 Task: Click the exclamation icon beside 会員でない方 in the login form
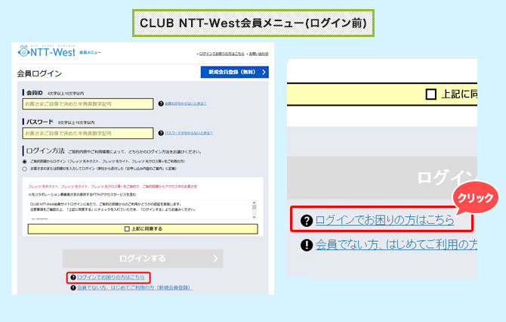coord(73,287)
